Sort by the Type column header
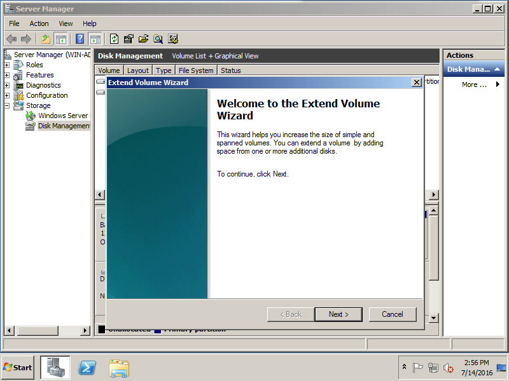The image size is (509, 381). point(164,70)
